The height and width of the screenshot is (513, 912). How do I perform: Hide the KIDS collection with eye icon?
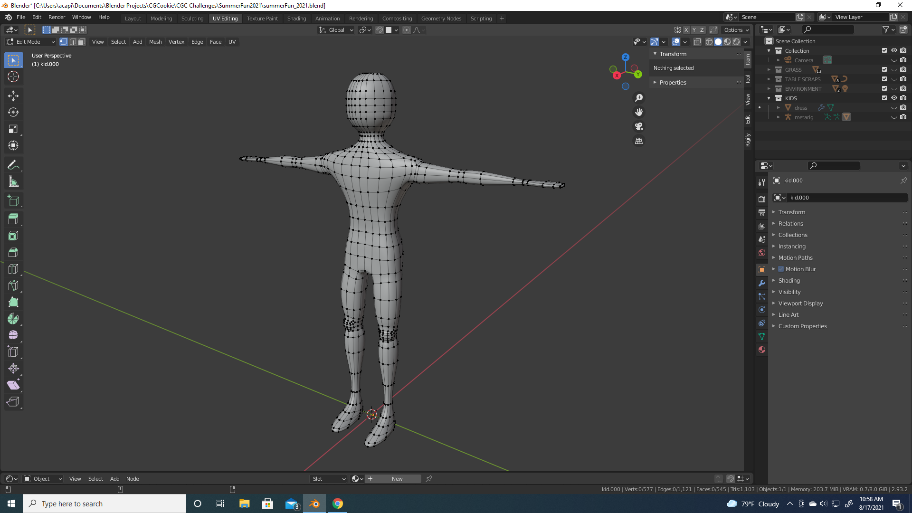[894, 98]
